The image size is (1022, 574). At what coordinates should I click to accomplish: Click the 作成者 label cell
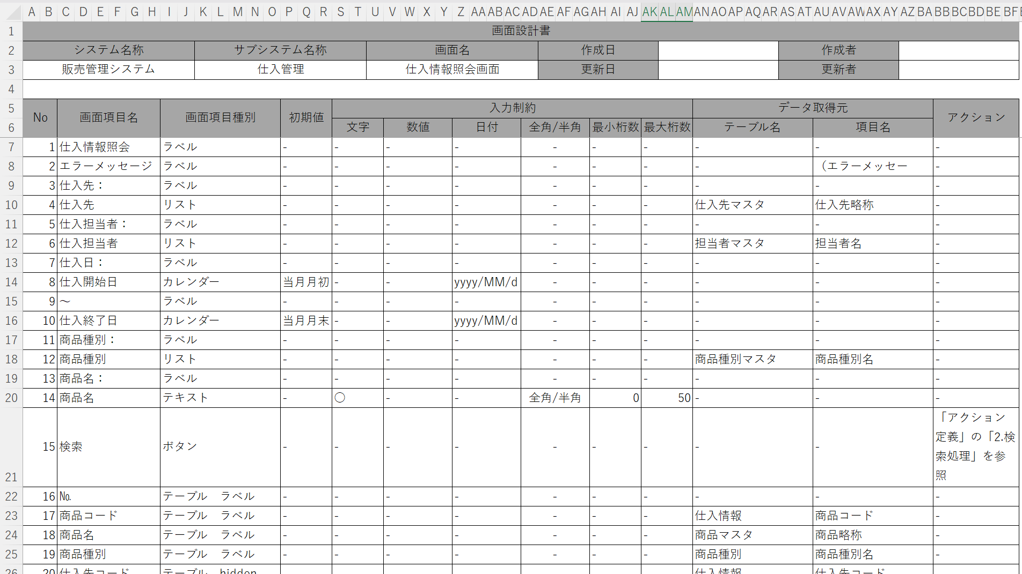coord(838,50)
